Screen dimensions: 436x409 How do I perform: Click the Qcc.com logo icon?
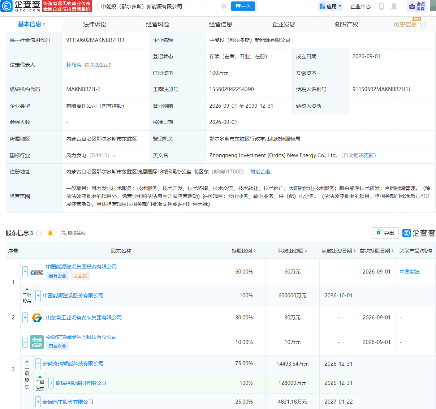click(x=7, y=6)
